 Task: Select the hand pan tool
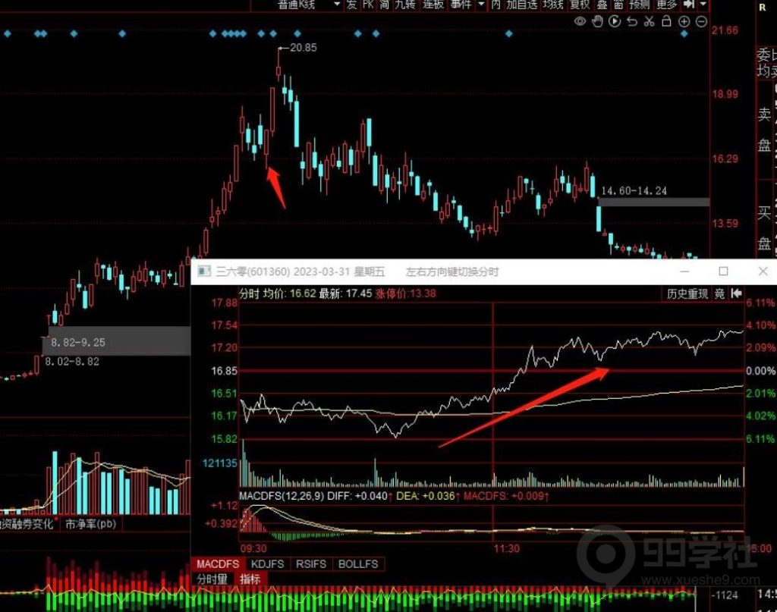[597, 21]
